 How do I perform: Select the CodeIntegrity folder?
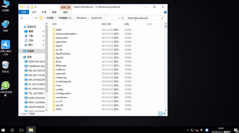[64, 82]
